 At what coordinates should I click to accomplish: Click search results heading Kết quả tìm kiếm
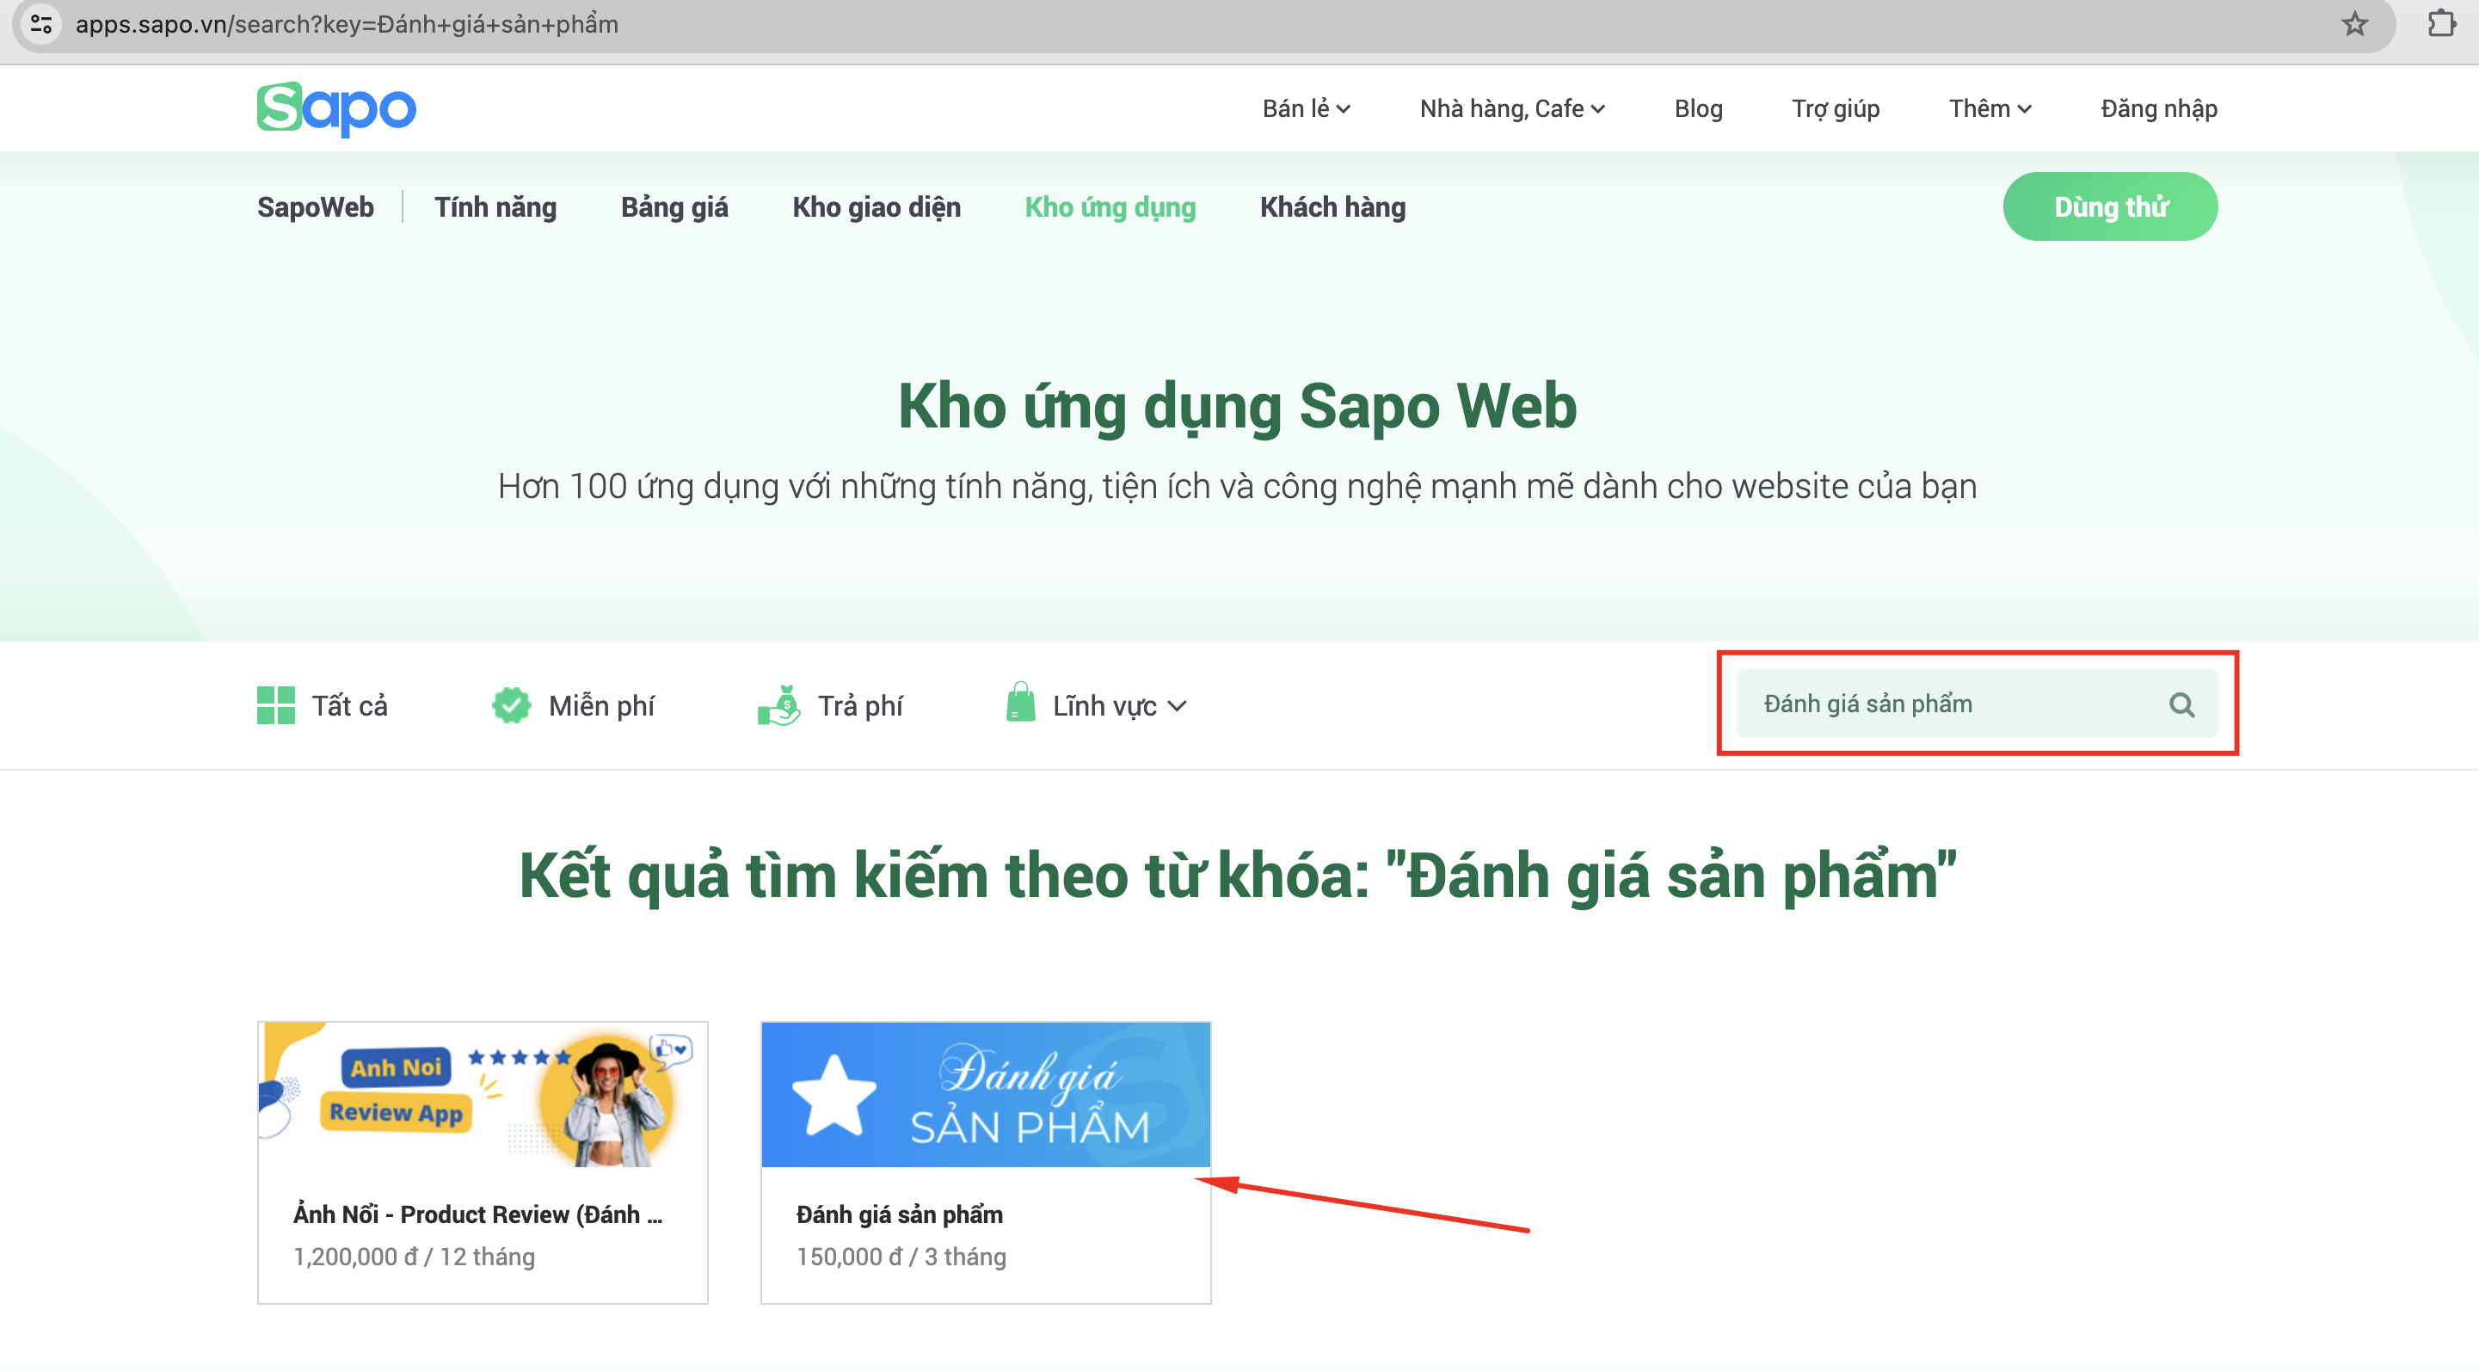[x=1238, y=876]
